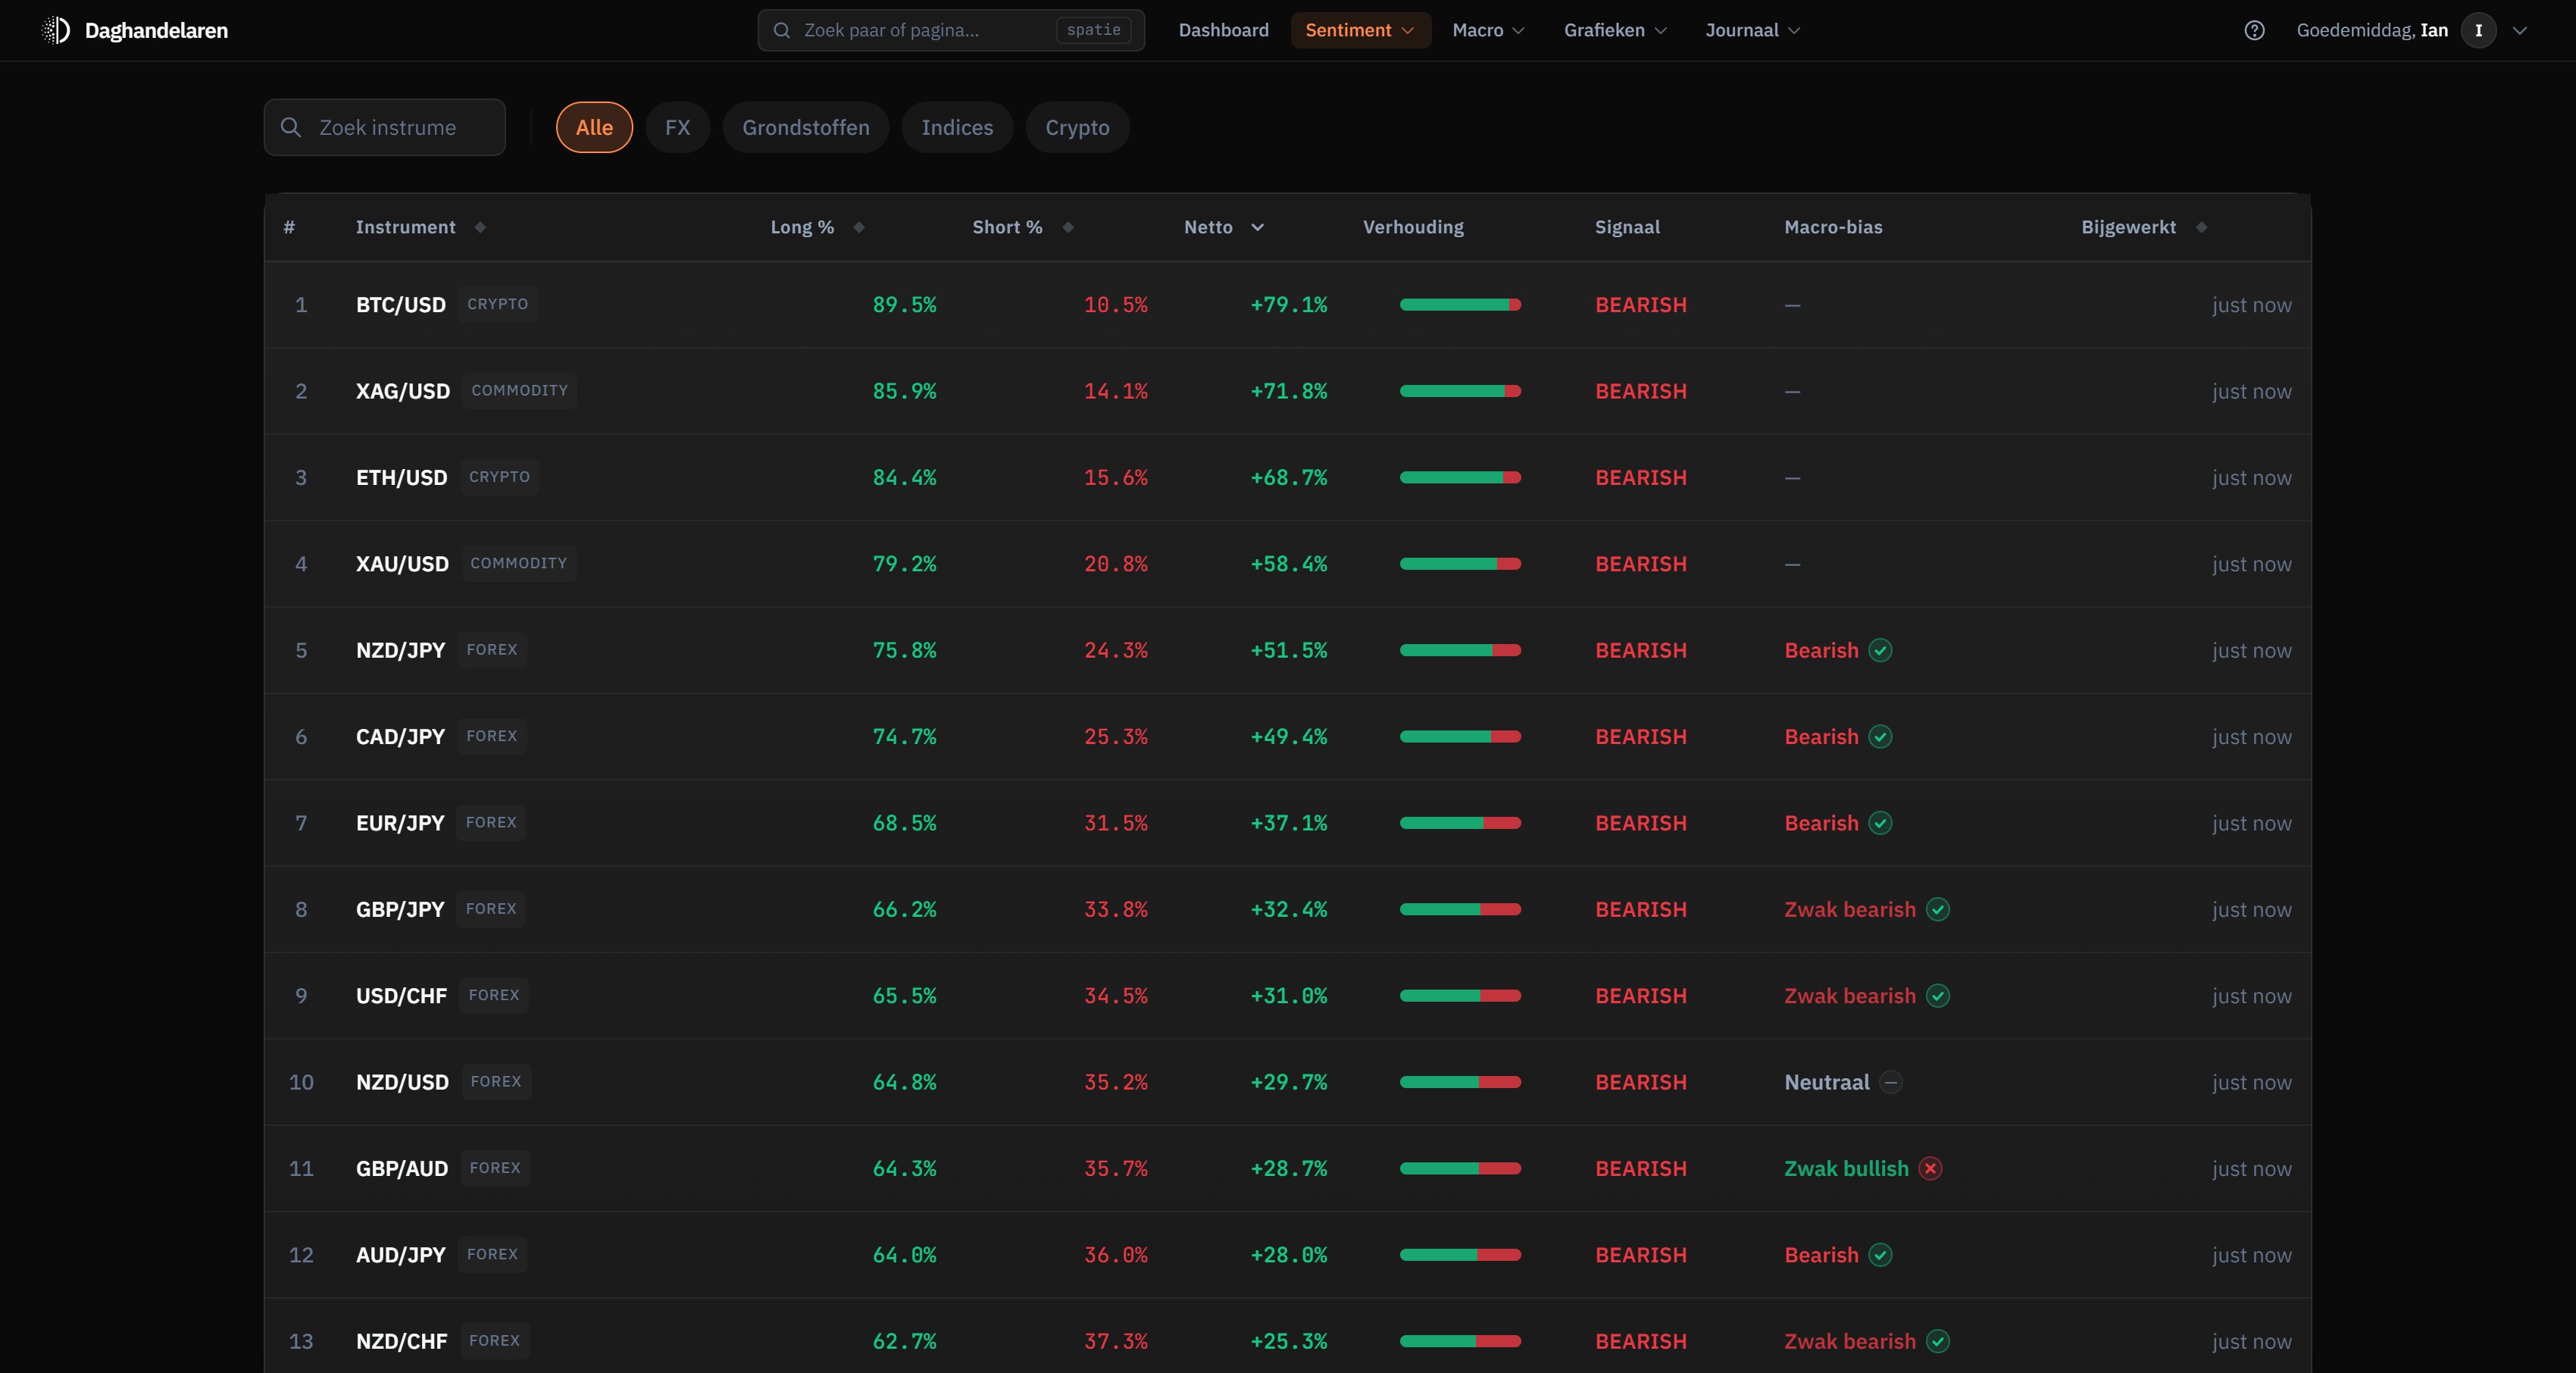Click the Zwak bearish label for USD/CHF
This screenshot has width=2576, height=1373.
point(1850,995)
